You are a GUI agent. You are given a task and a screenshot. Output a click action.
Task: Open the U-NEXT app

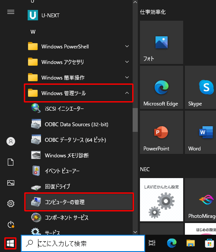pos(79,15)
